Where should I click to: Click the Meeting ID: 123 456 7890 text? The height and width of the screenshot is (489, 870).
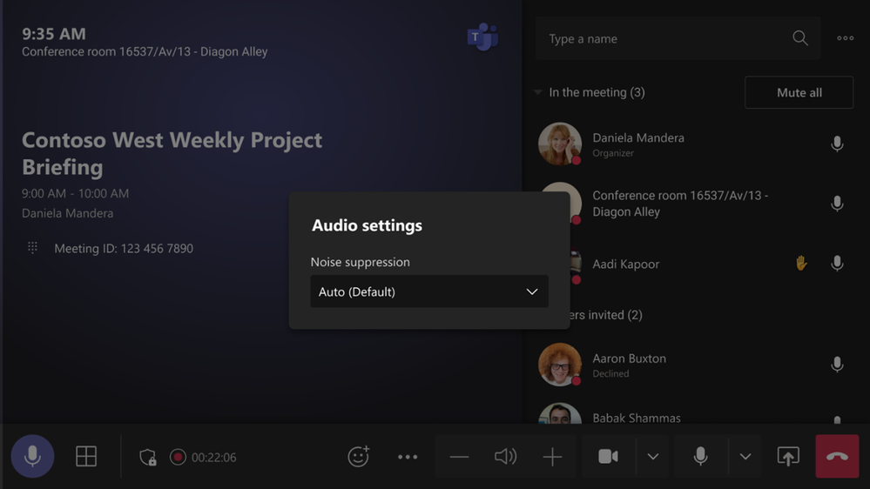pos(124,248)
